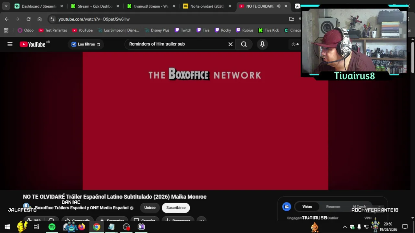Show hidden system tray icons
The image size is (415, 233).
pos(345,227)
